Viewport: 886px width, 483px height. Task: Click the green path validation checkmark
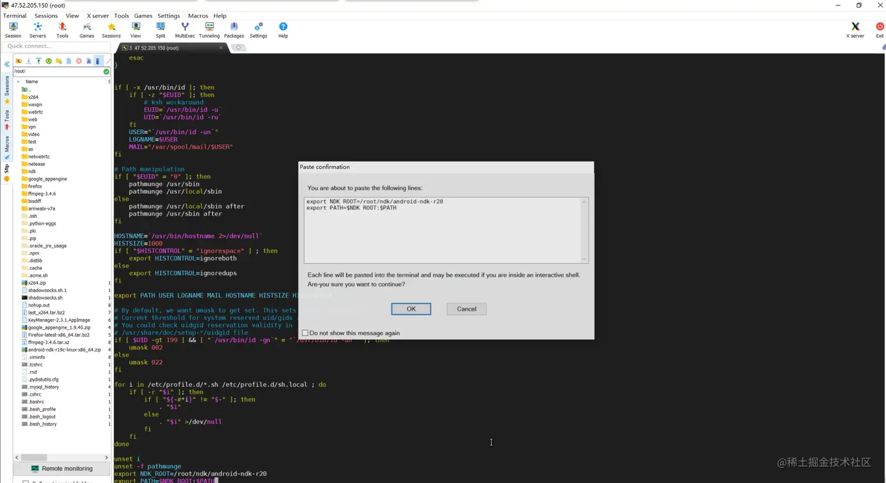point(106,71)
